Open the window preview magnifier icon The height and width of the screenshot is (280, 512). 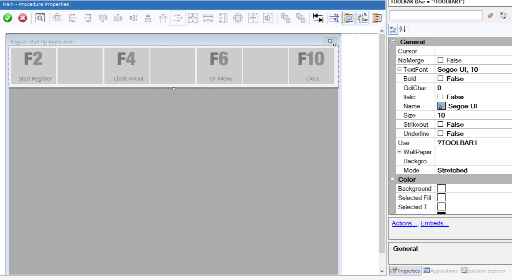coord(40,18)
